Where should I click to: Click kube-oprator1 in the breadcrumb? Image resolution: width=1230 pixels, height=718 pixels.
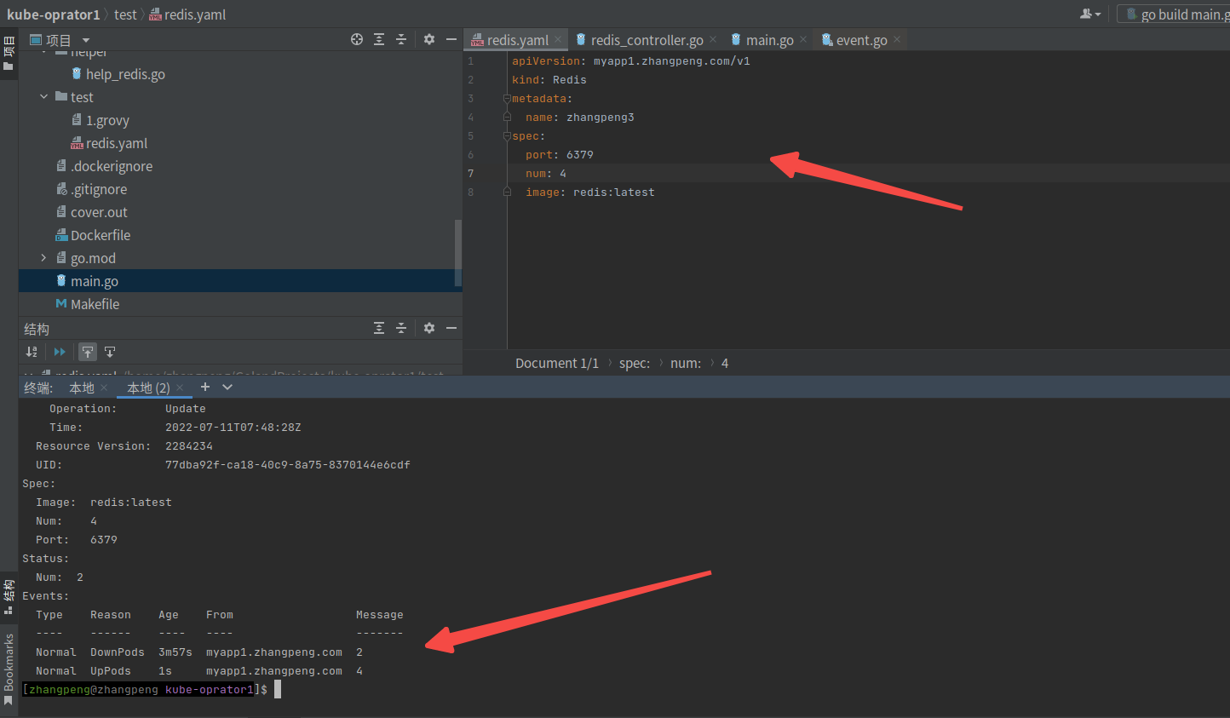[53, 14]
